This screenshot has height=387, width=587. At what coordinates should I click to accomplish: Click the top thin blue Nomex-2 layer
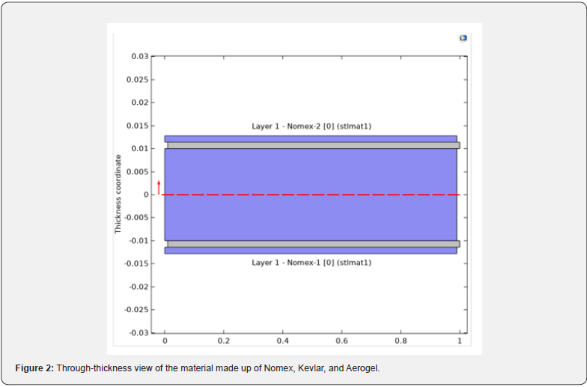pos(311,138)
